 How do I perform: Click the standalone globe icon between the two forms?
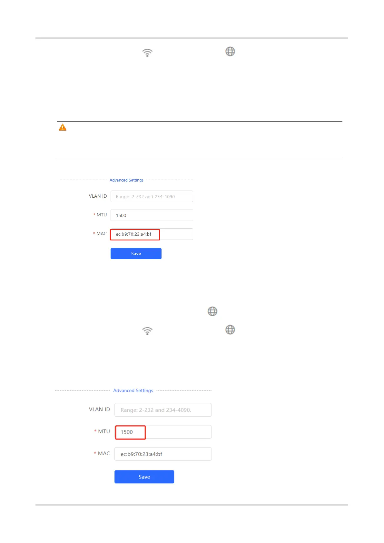212,311
